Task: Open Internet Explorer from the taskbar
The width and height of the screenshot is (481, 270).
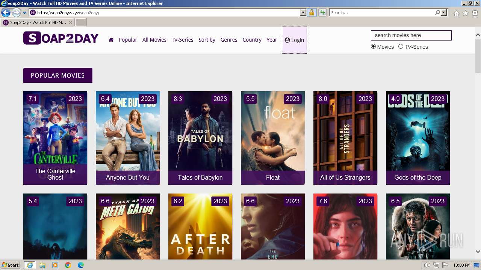Action: pyautogui.click(x=29, y=265)
